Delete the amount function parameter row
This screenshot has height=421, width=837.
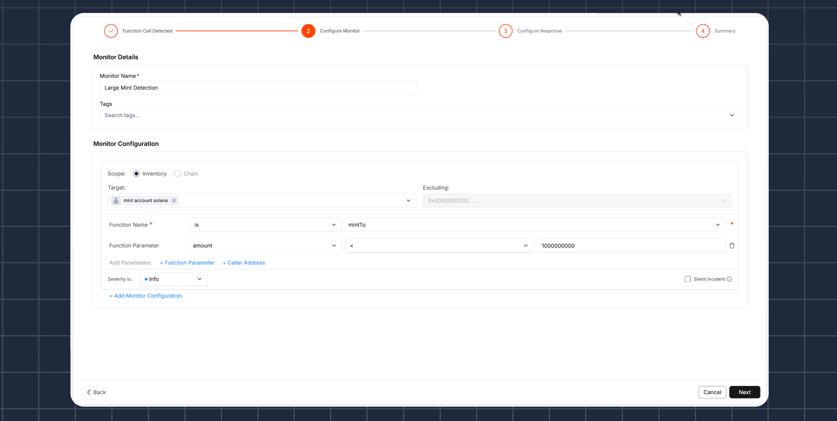732,246
